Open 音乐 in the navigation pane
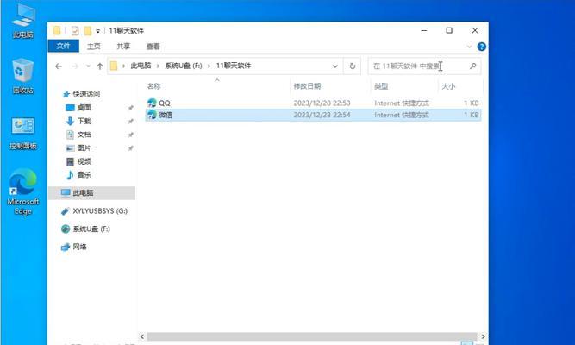The height and width of the screenshot is (345, 575). (x=84, y=175)
